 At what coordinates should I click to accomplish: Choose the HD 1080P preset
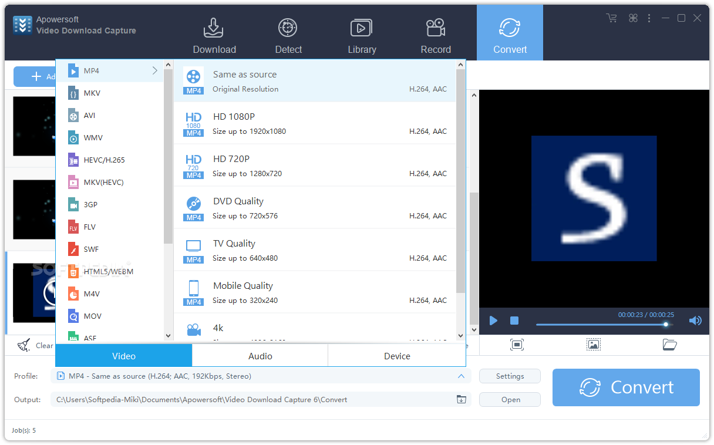pyautogui.click(x=315, y=123)
